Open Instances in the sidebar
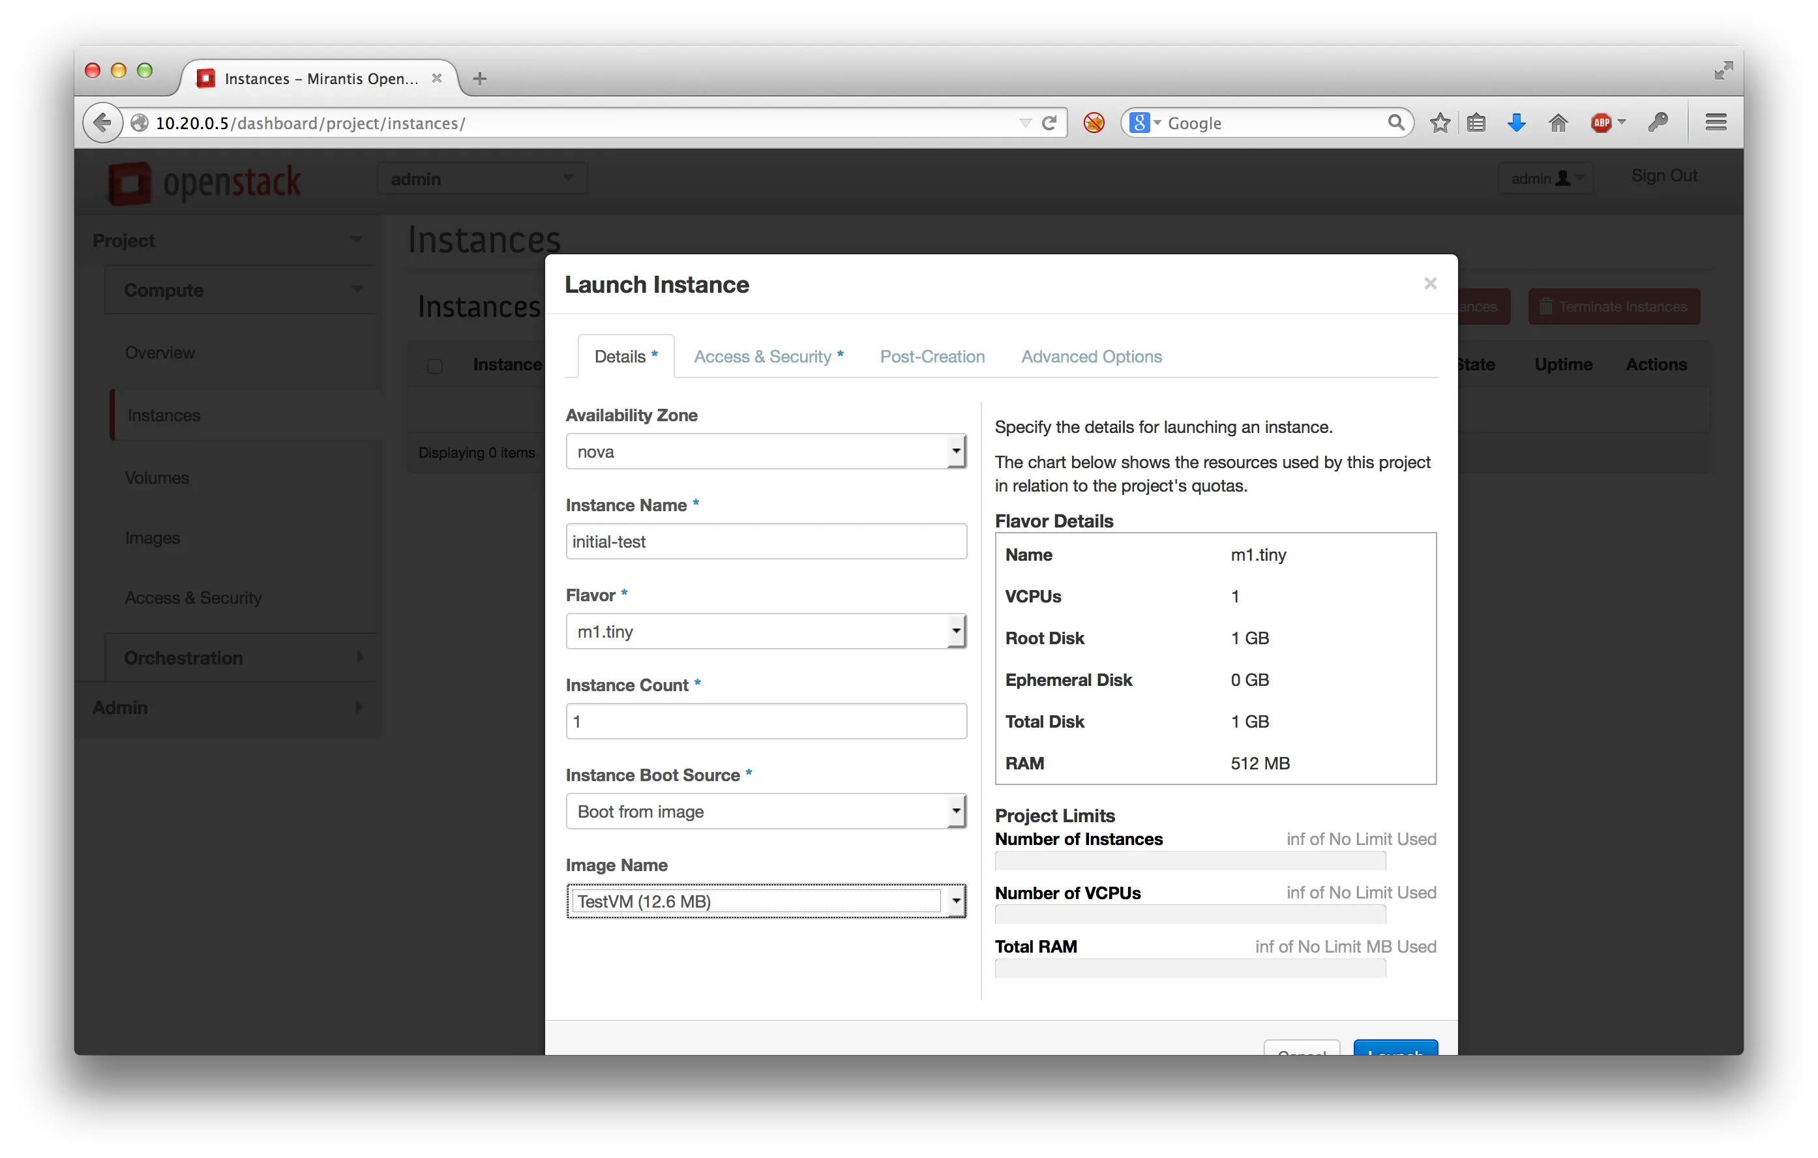Screen dimensions: 1818x1158 pos(164,415)
